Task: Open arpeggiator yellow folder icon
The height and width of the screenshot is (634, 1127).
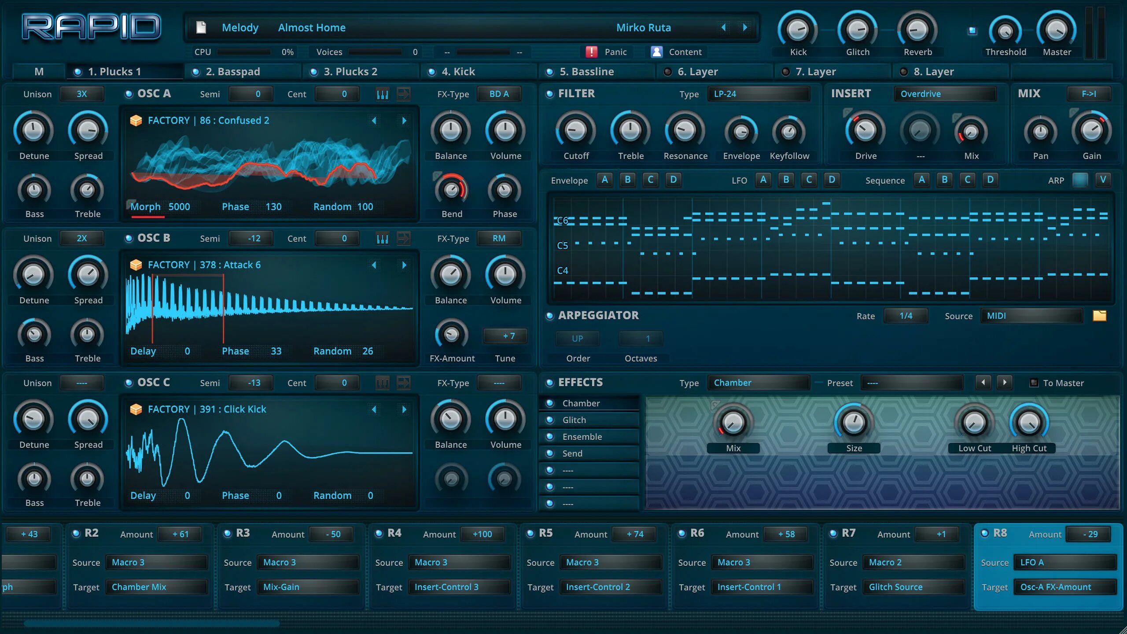Action: (1099, 316)
